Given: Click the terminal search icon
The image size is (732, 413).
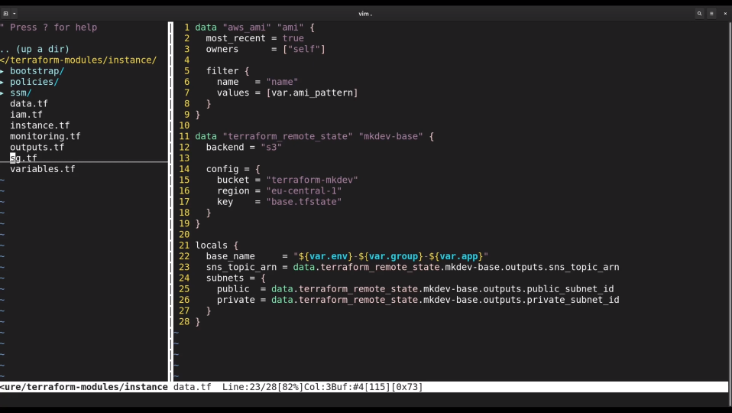Looking at the screenshot, I should [699, 14].
